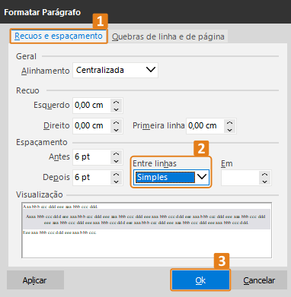Open the Alinhamento dropdown
This screenshot has width=291, height=297.
coord(115,70)
